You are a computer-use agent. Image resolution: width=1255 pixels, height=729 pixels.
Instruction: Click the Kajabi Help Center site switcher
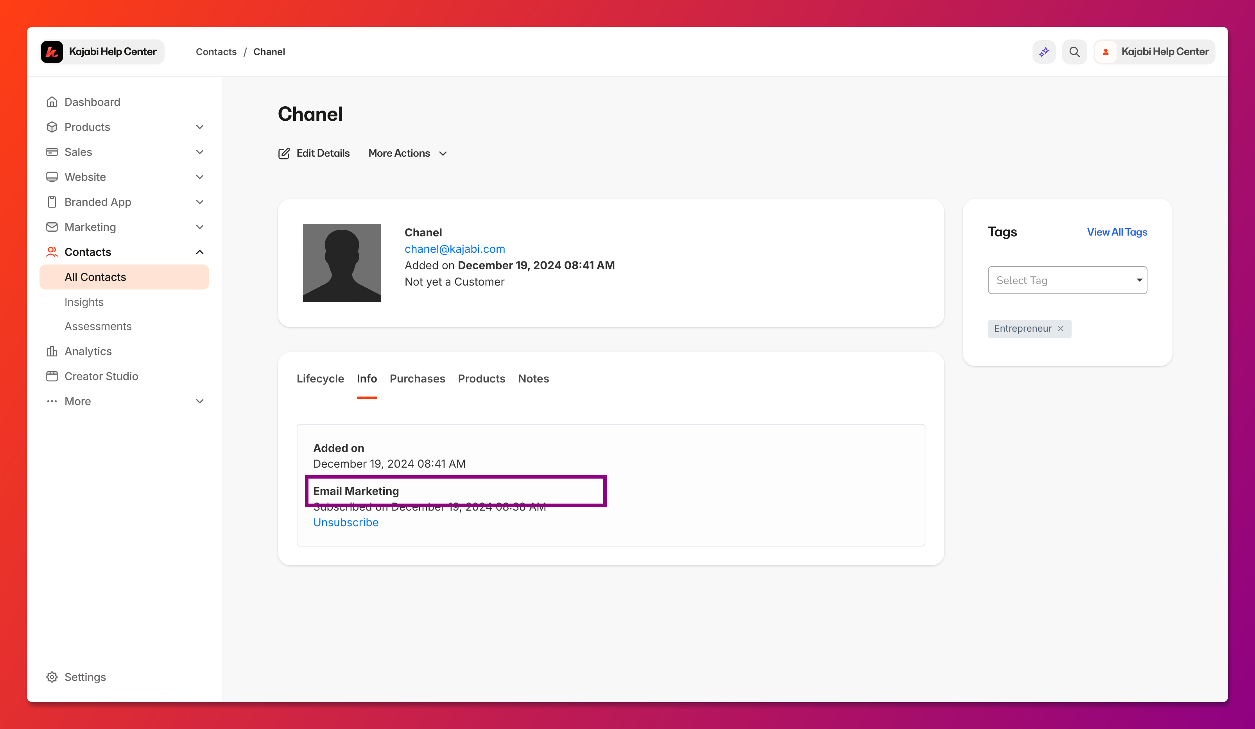(x=102, y=52)
